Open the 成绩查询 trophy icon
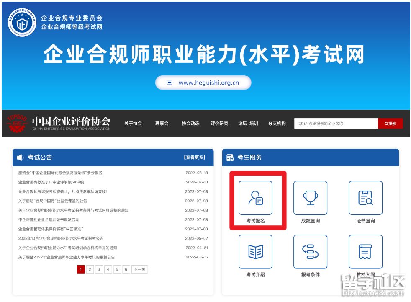The width and height of the screenshot is (411, 302). tap(310, 198)
